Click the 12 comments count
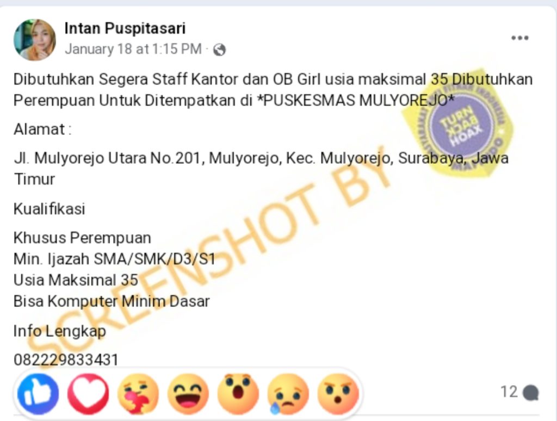This screenshot has width=557, height=421. (509, 392)
